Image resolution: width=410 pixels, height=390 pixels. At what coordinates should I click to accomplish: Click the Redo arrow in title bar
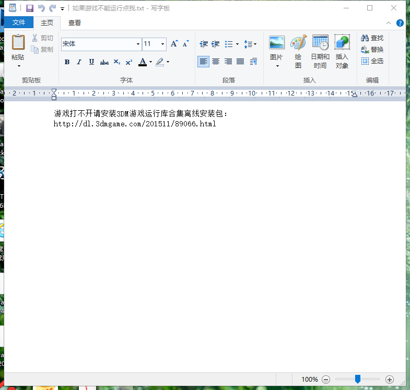pyautogui.click(x=53, y=8)
